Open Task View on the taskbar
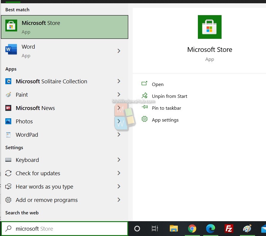This screenshot has width=266, height=236. coord(155,229)
